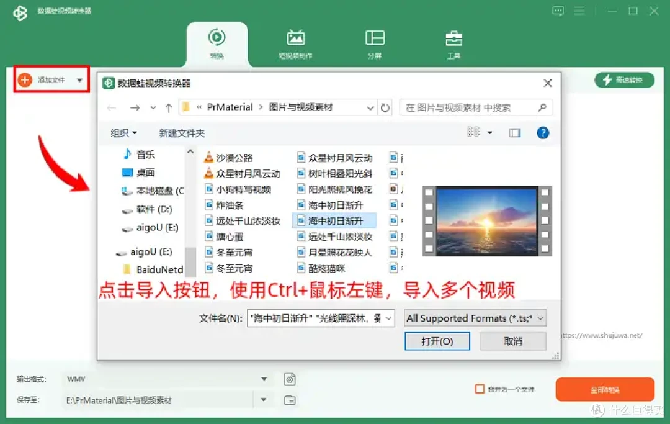The width and height of the screenshot is (670, 424).
Task: Click the 全部转换 convert all button
Action: click(605, 389)
